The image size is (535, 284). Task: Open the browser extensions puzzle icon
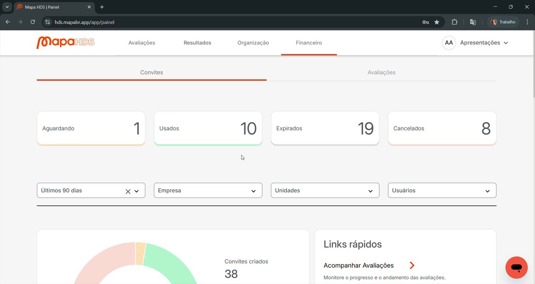455,22
